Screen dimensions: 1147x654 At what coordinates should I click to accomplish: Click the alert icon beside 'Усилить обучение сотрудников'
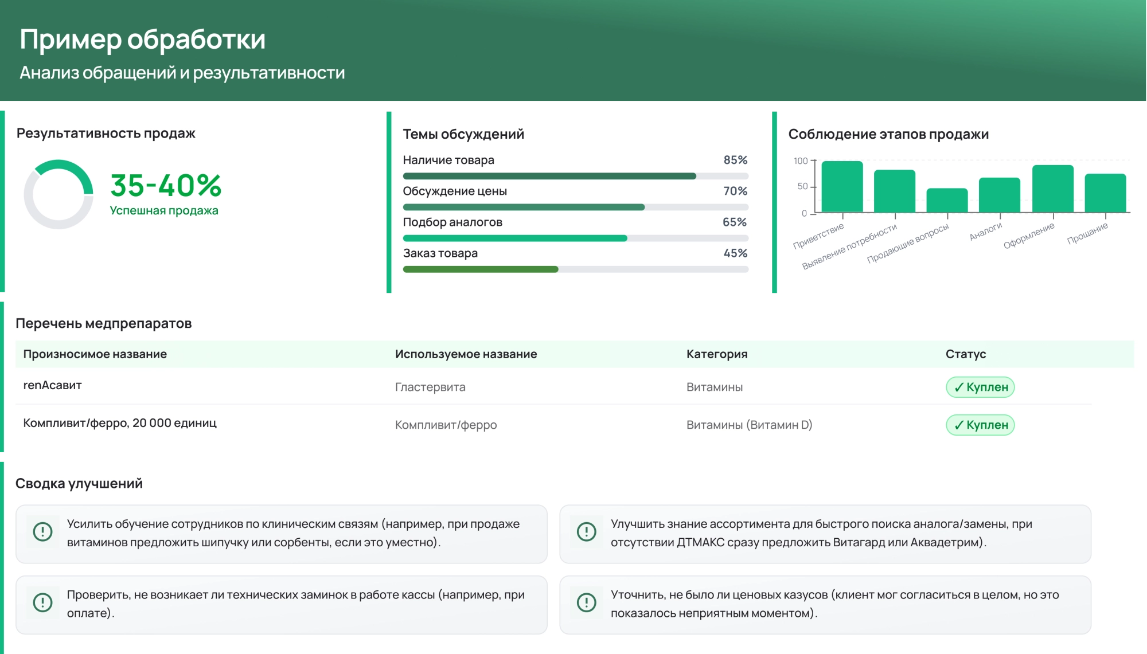click(43, 532)
